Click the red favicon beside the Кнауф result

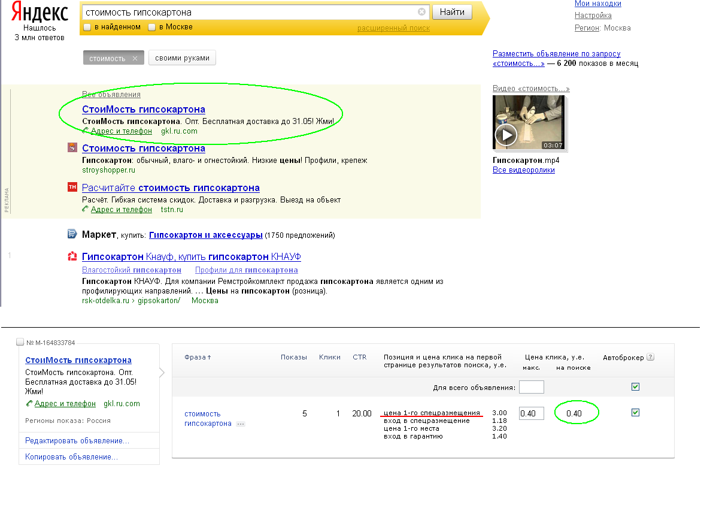[x=72, y=256]
